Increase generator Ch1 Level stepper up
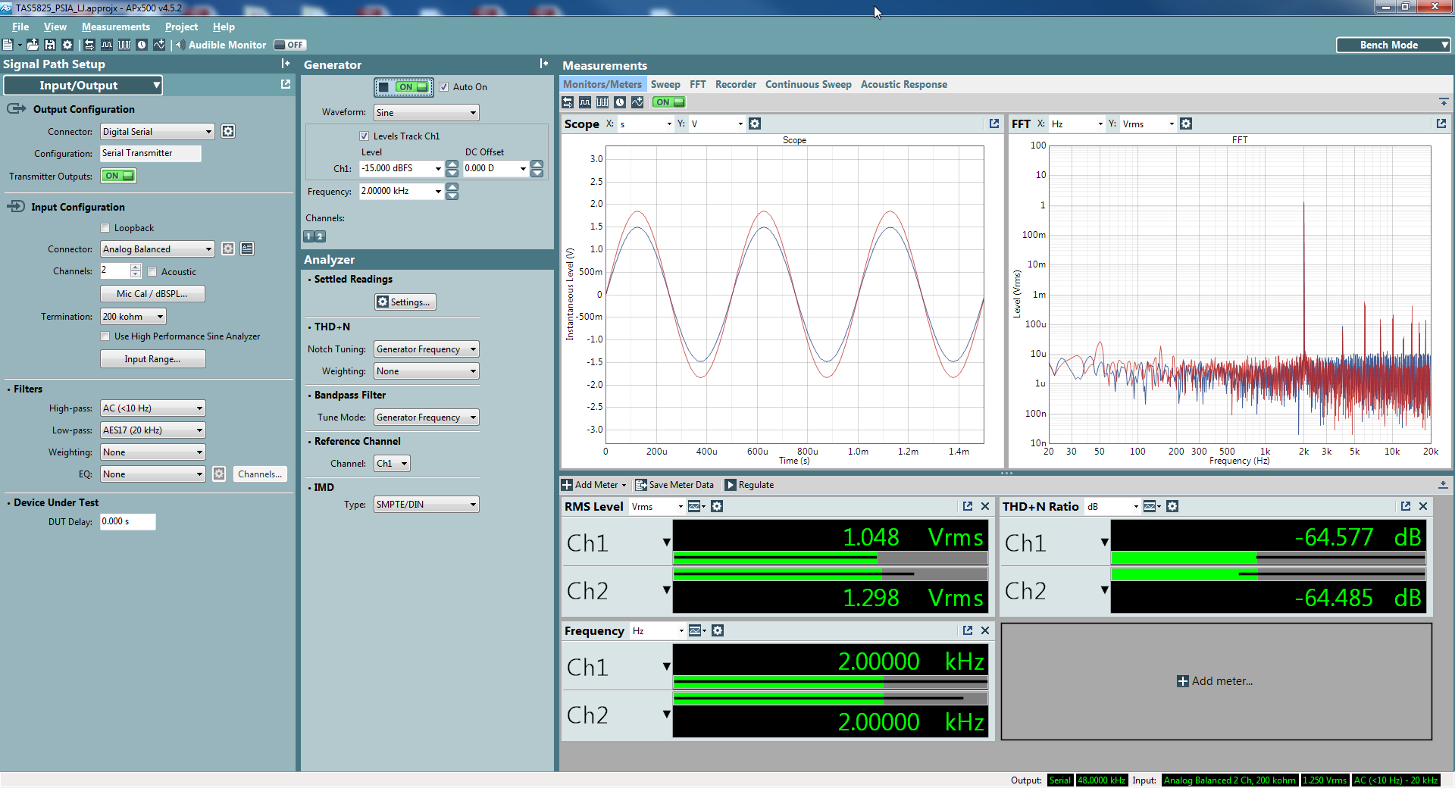This screenshot has height=788, width=1455. (x=452, y=164)
